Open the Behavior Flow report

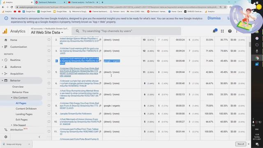[20, 92]
